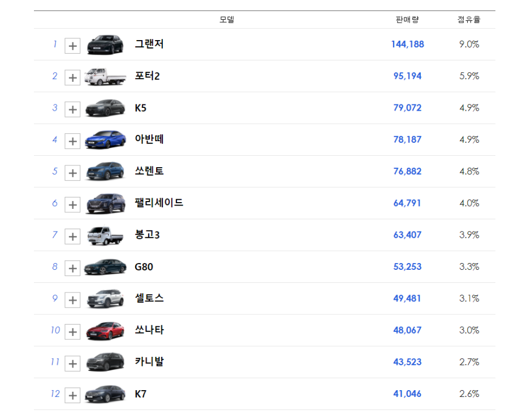Open the K5 car thumbnail
This screenshot has height=411, width=509.
coord(105,108)
